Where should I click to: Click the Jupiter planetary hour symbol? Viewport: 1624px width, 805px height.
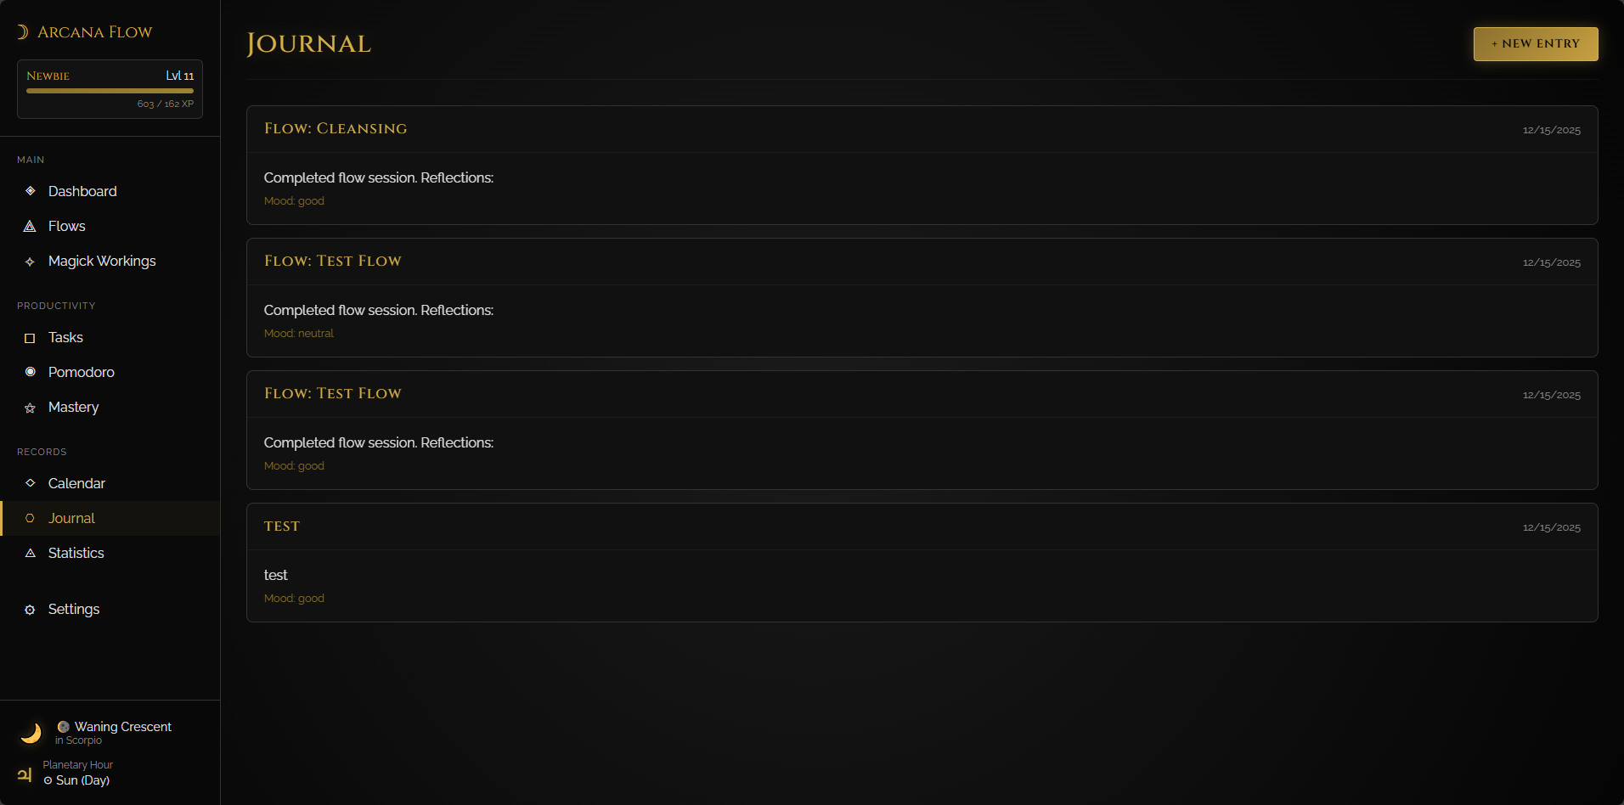coord(25,774)
